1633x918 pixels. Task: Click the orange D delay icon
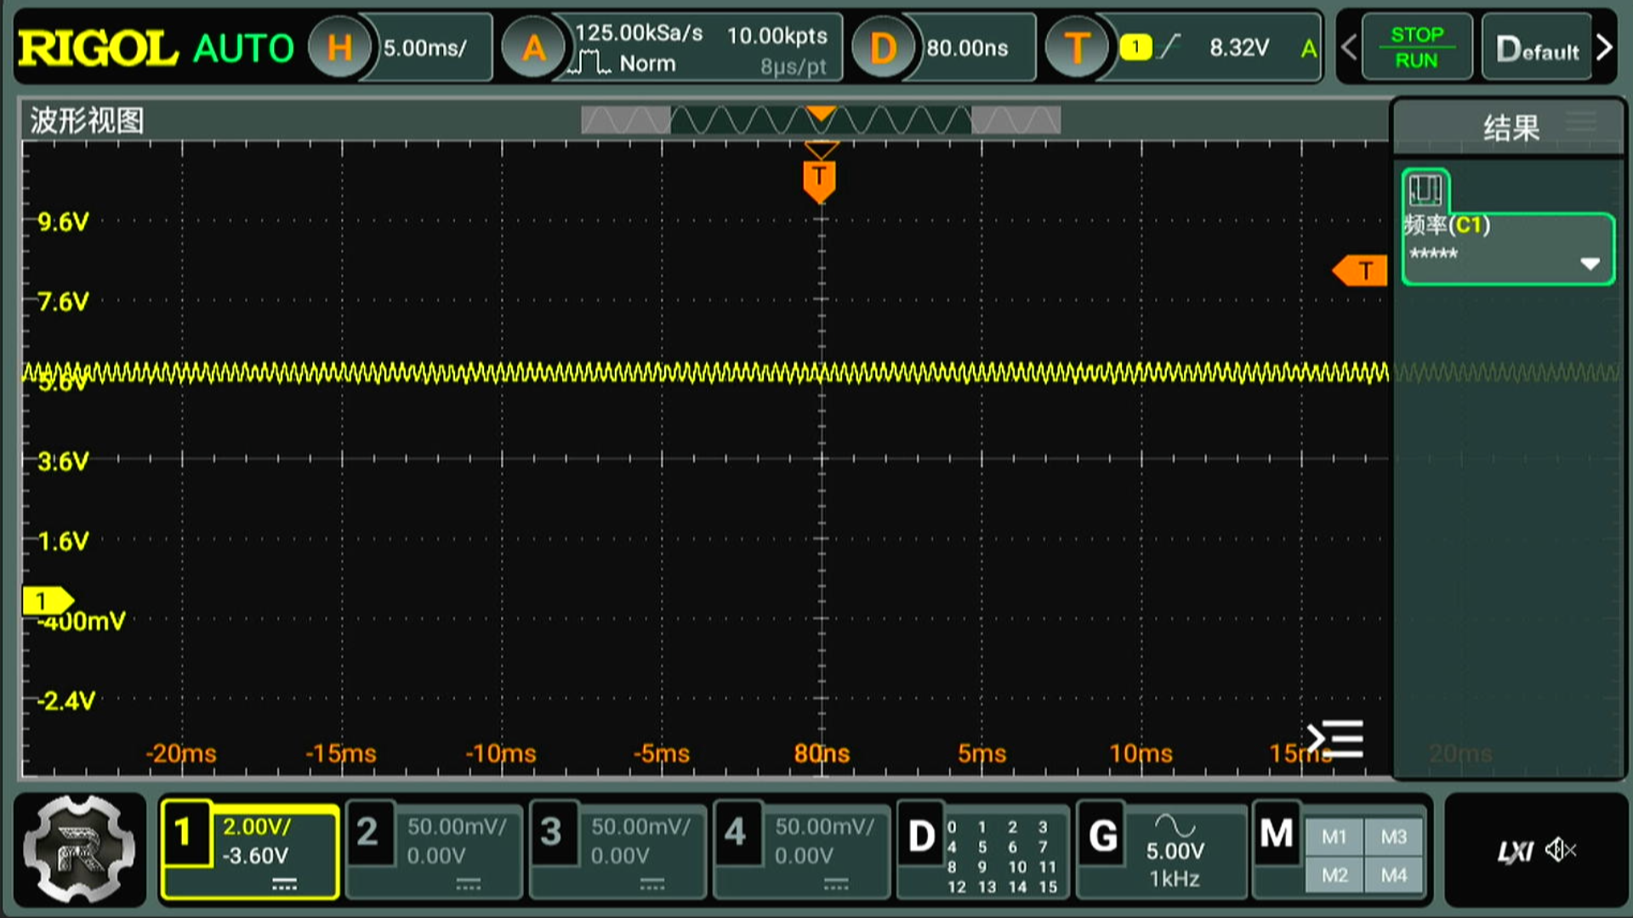883,48
